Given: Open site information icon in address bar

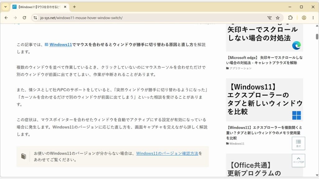Looking at the screenshot, I should pyautogui.click(x=35, y=18).
